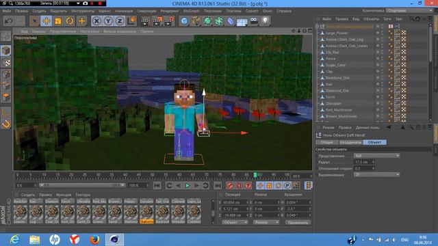Activate the Scale tool

[x=57, y=21]
